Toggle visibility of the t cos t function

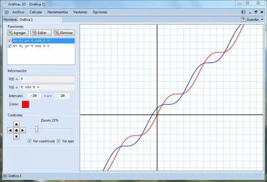(x=10, y=46)
